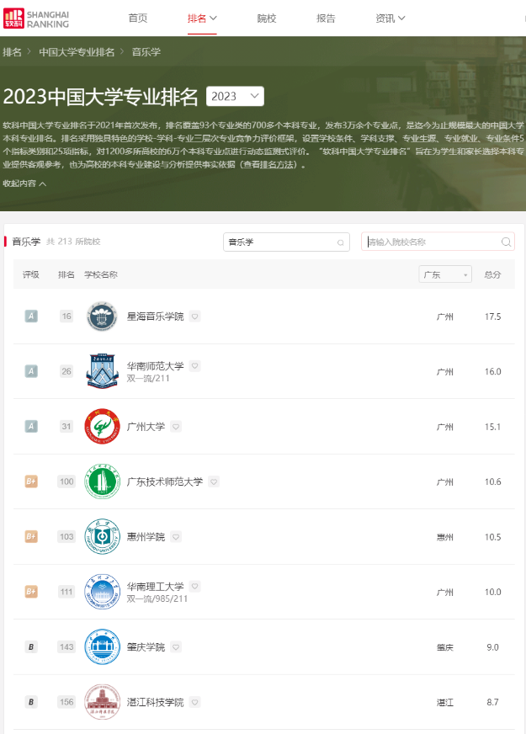
Task: Open the 广东技术师范大学 school name link
Action: (x=165, y=481)
